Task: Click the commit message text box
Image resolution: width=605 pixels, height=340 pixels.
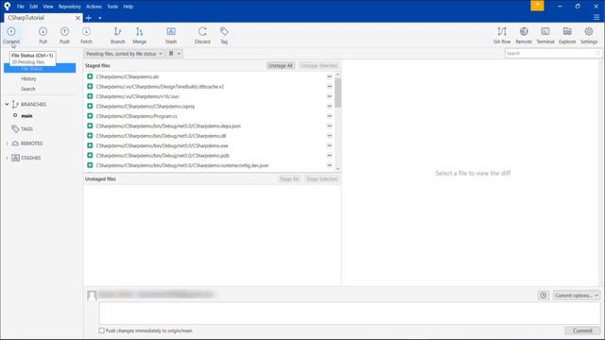Action: tap(350, 313)
